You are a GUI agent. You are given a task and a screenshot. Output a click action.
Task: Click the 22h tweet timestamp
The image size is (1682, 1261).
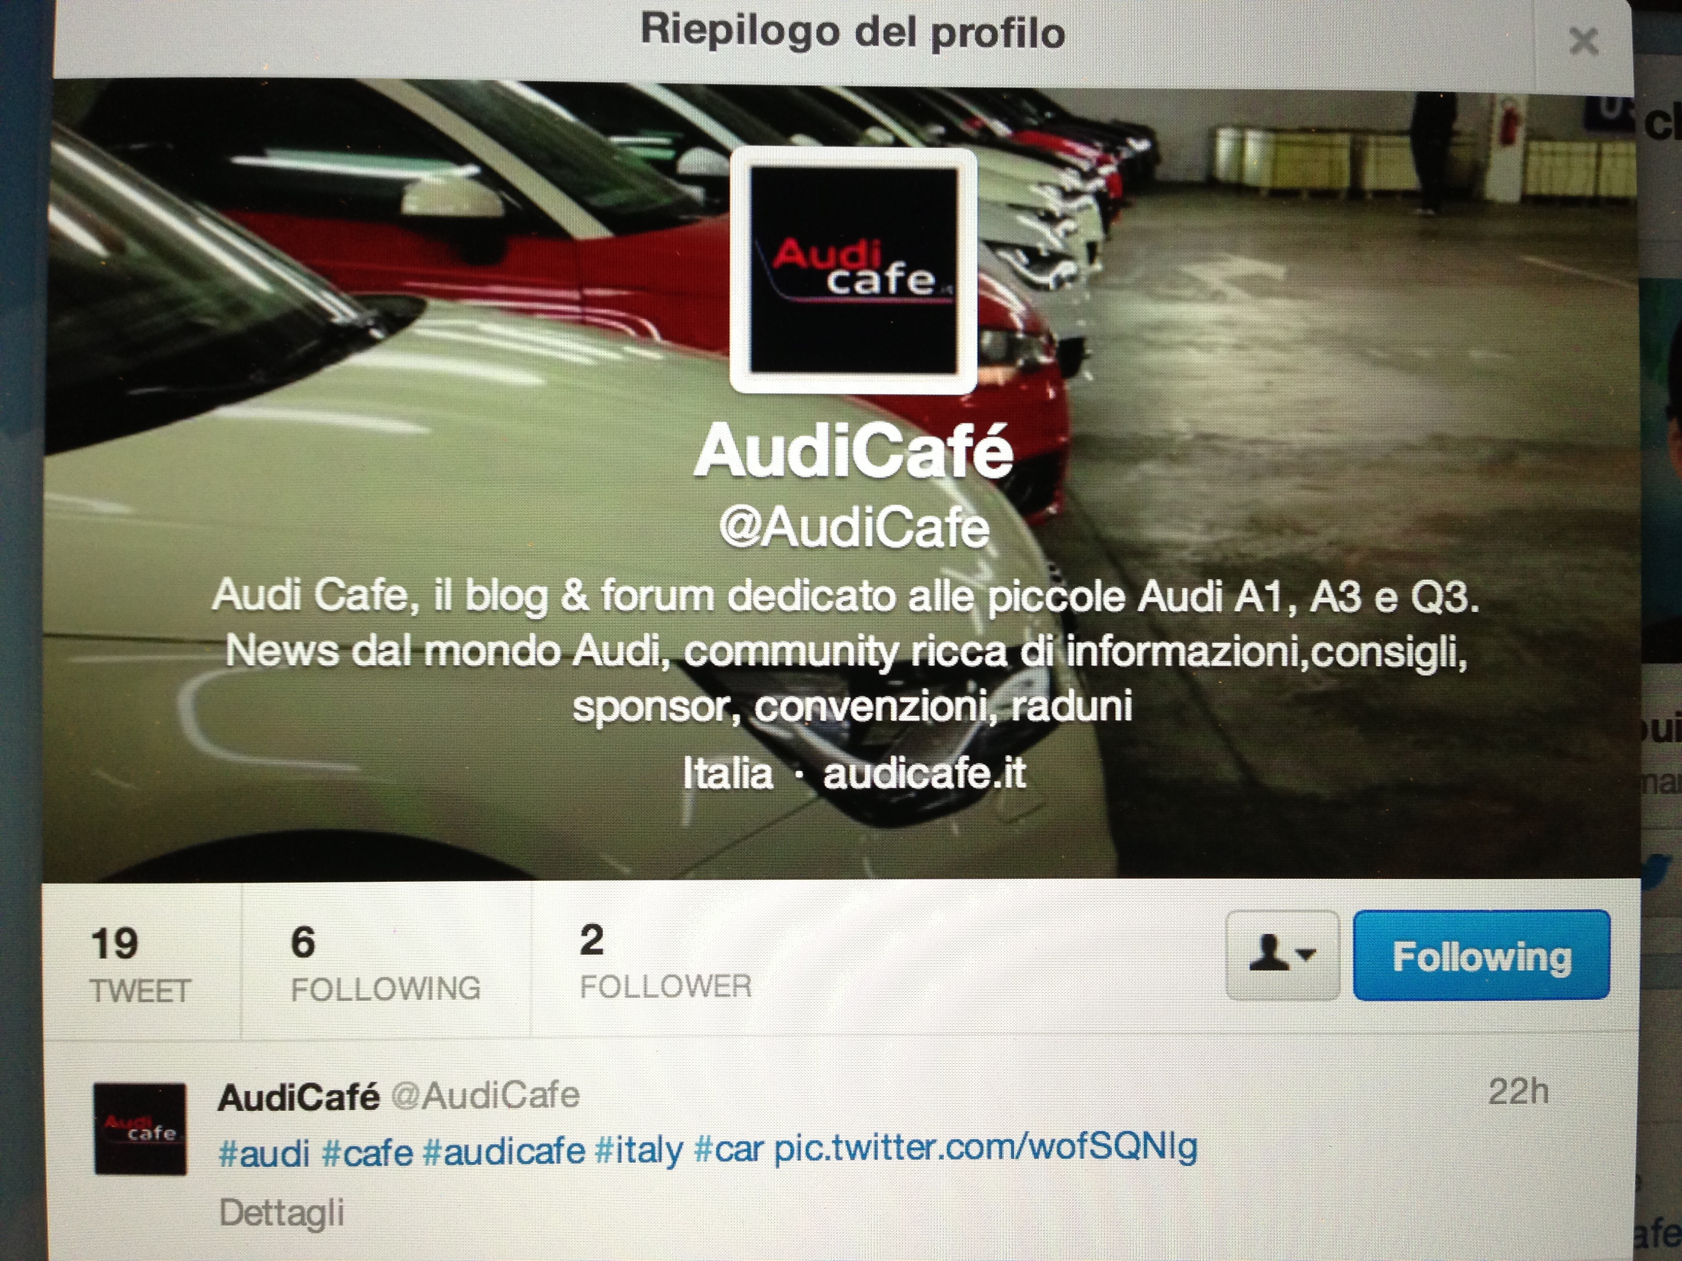(x=1518, y=1092)
